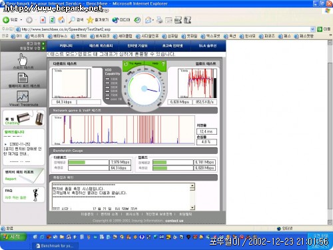Click the IE Forward arrow button
The height and width of the screenshot is (250, 333).
coord(29,20)
